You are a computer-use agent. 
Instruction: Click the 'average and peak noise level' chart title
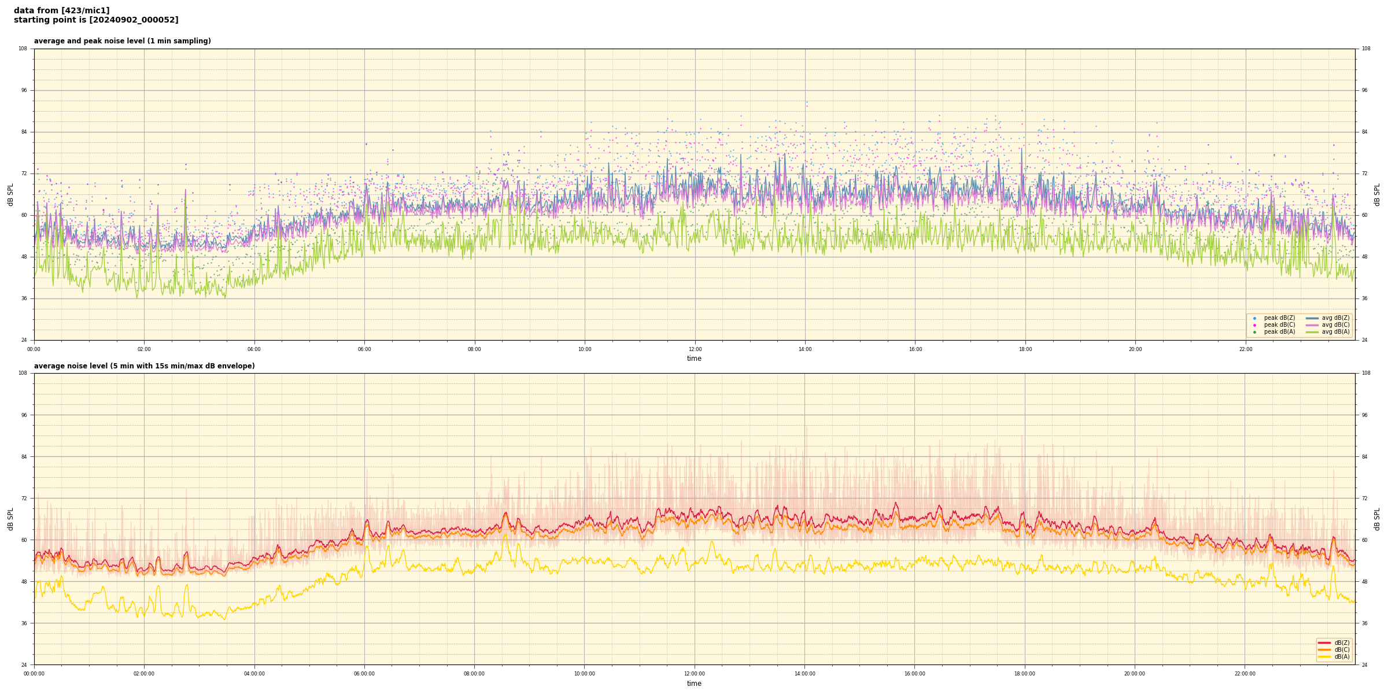point(122,41)
